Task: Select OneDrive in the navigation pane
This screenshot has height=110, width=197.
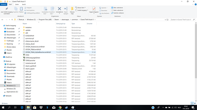Action: tap(9, 57)
